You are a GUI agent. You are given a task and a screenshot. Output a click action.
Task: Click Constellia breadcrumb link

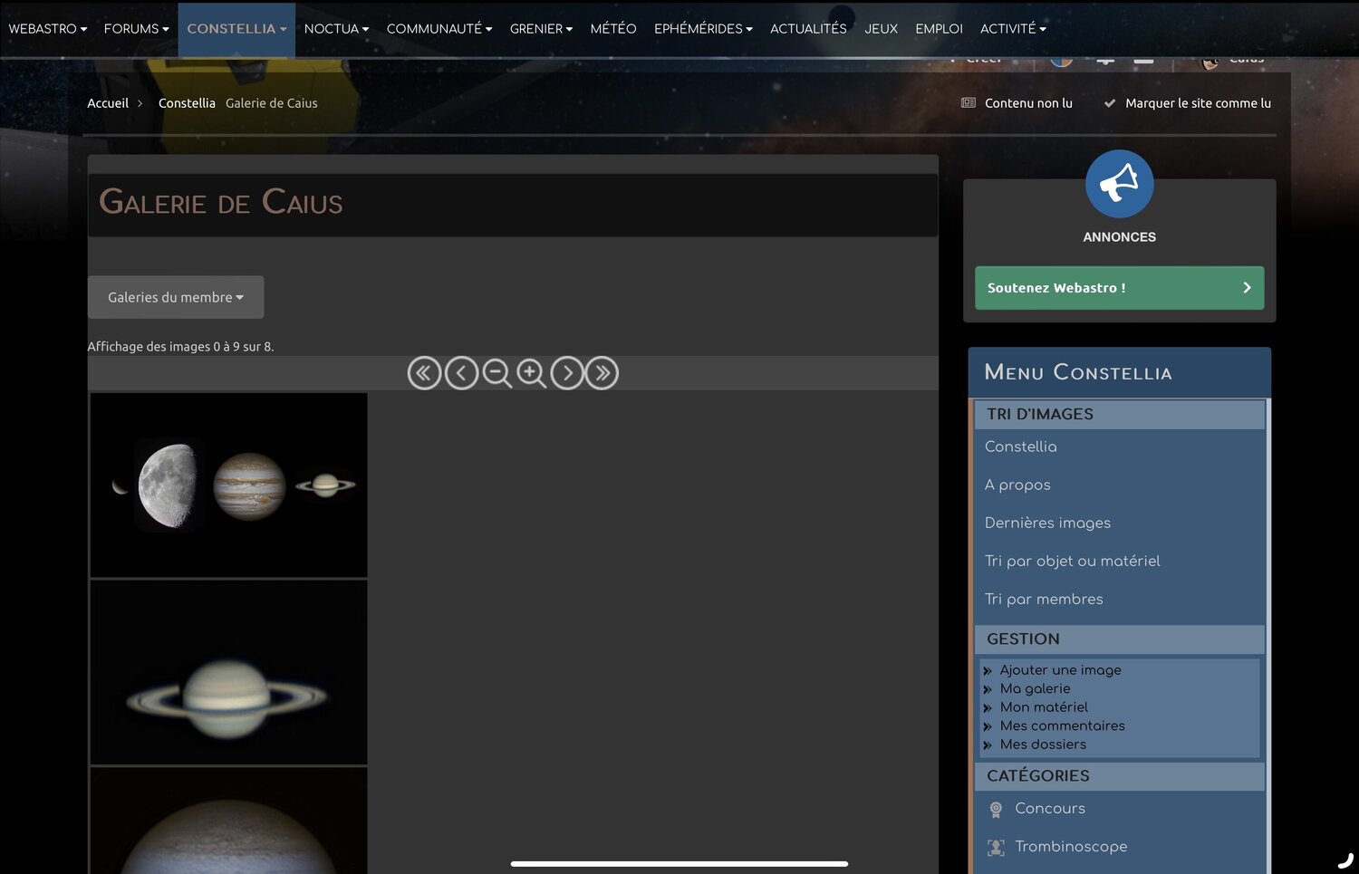tap(187, 103)
